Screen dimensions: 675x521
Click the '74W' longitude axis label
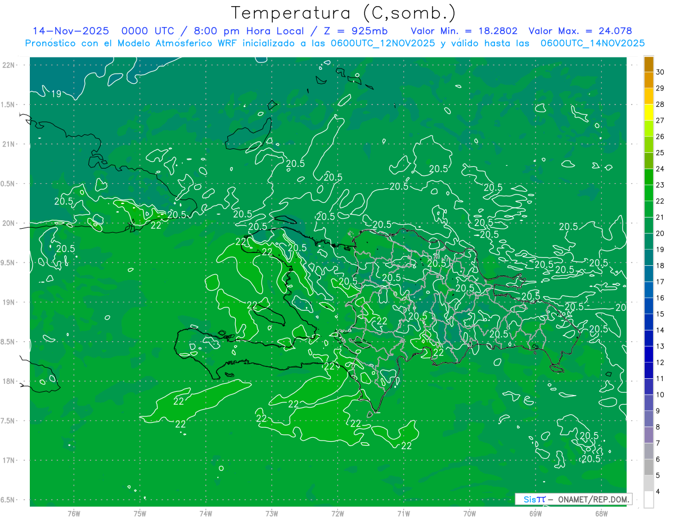click(x=206, y=514)
